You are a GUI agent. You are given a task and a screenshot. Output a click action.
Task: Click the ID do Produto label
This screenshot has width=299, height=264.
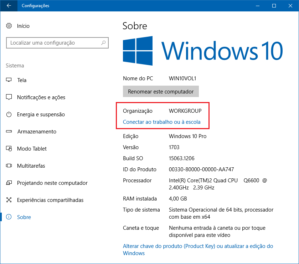[140, 169]
